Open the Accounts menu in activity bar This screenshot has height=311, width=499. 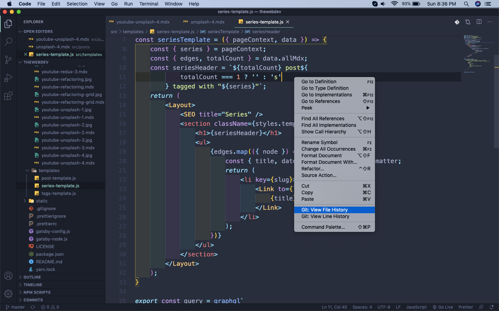pos(8,276)
